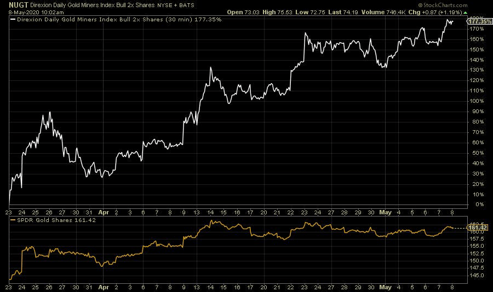Click the 'Open 73.03' value
Screen dimensions: 493x292
point(243,12)
